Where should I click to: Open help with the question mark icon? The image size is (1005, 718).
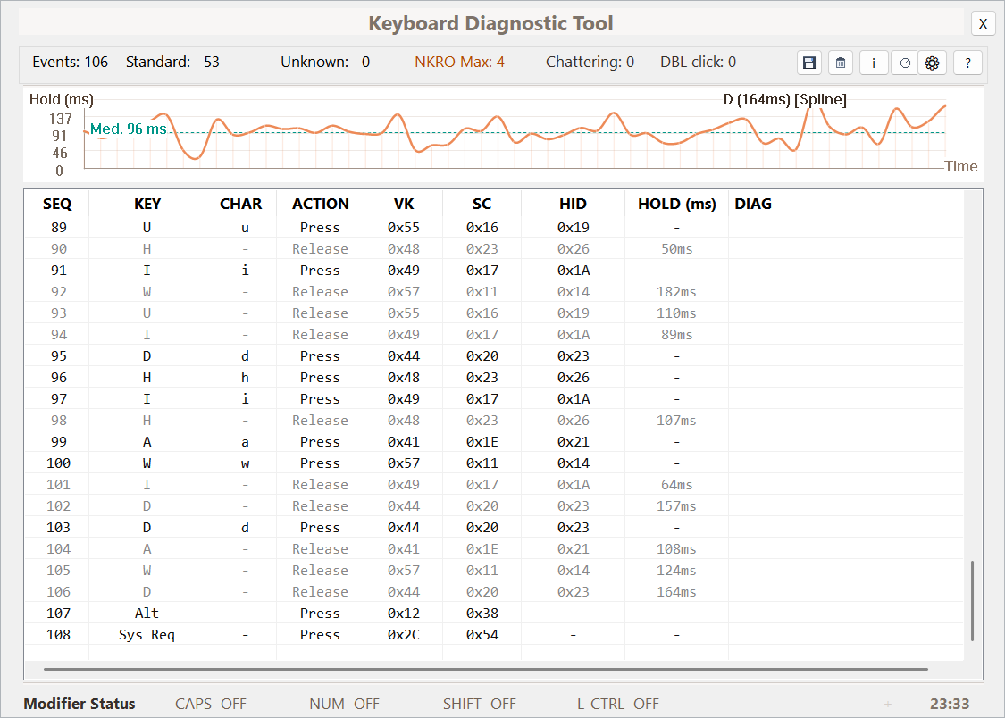pyautogui.click(x=967, y=63)
